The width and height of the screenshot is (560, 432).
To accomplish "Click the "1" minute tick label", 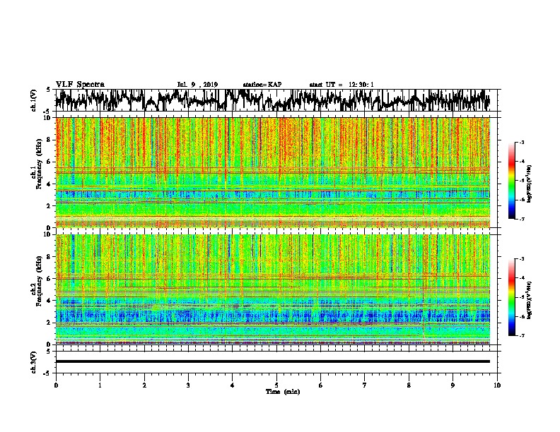I will tap(100, 385).
